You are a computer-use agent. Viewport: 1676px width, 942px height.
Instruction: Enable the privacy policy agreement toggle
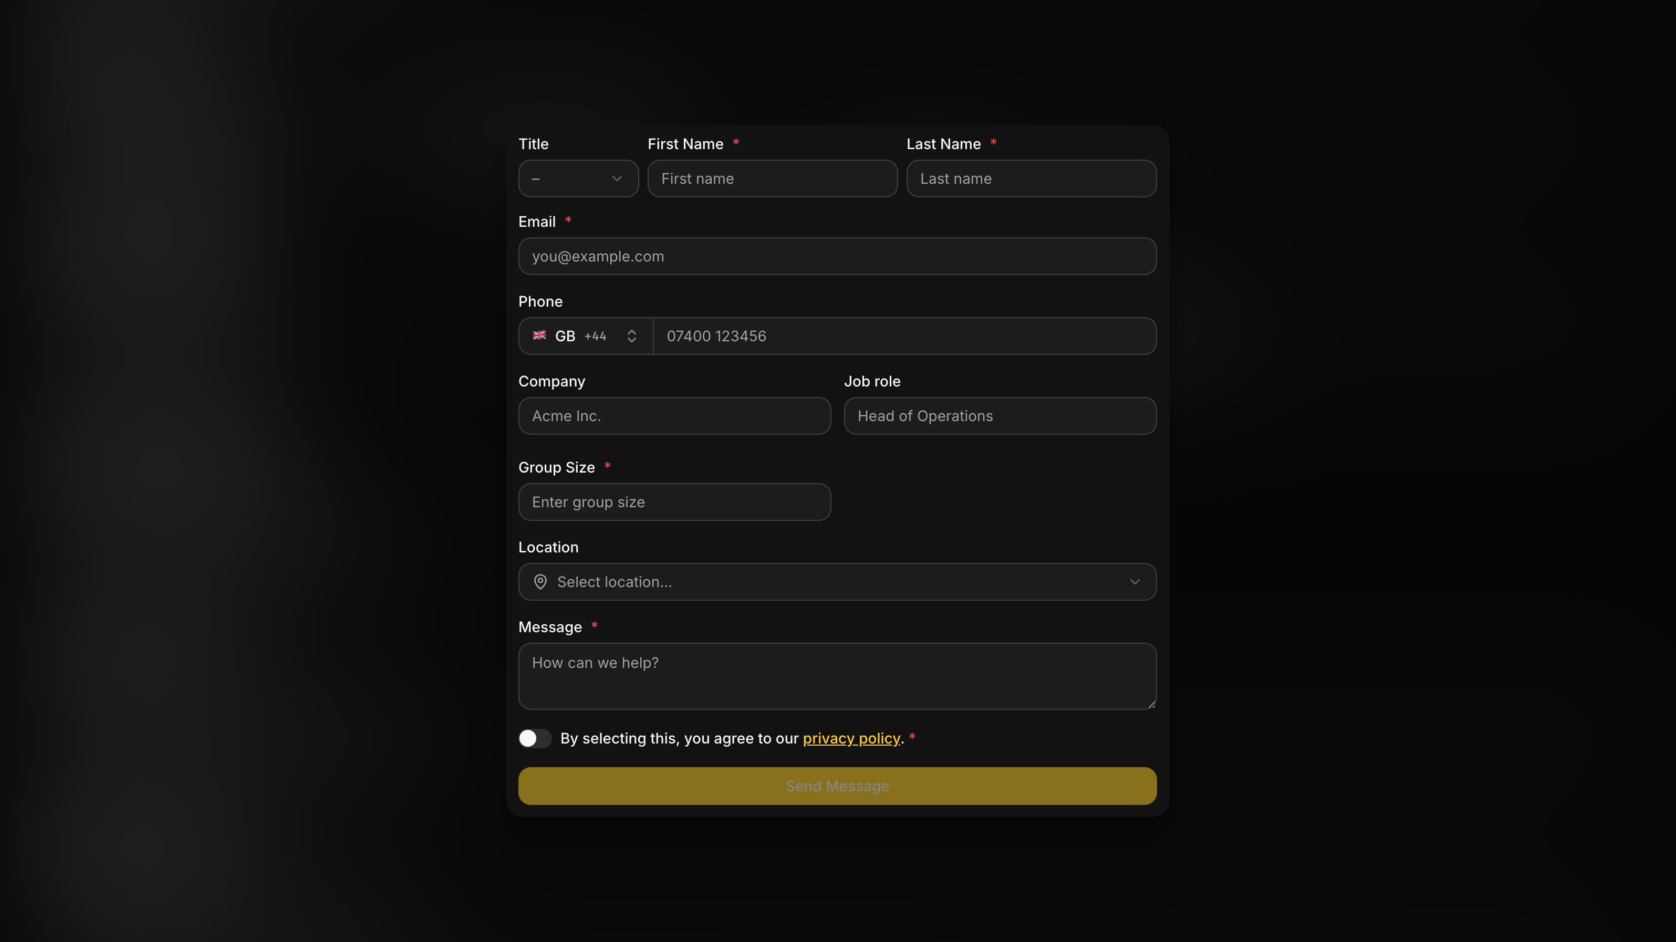tap(534, 738)
